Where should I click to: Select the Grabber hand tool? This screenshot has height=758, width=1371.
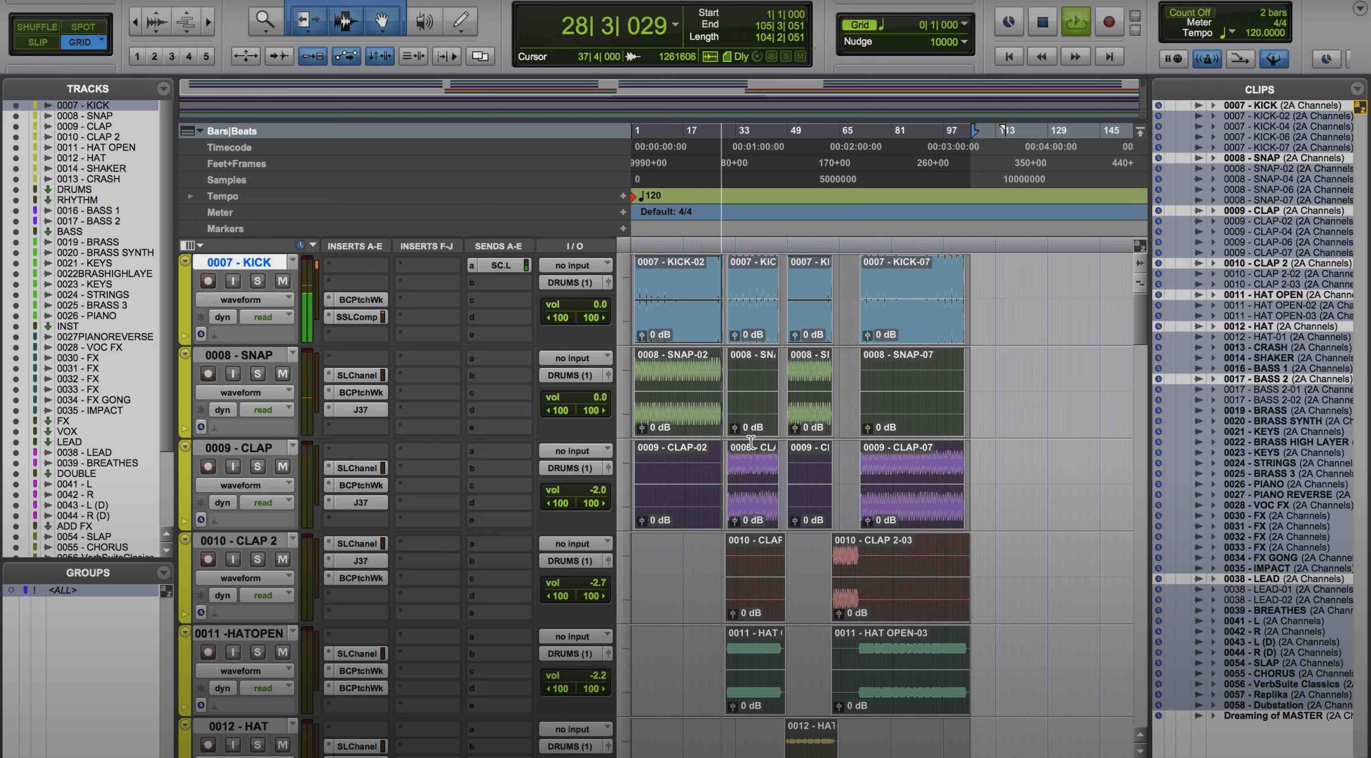coord(381,21)
